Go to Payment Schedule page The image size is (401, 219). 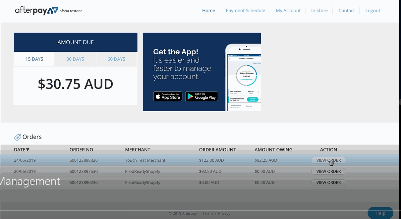[x=245, y=11]
